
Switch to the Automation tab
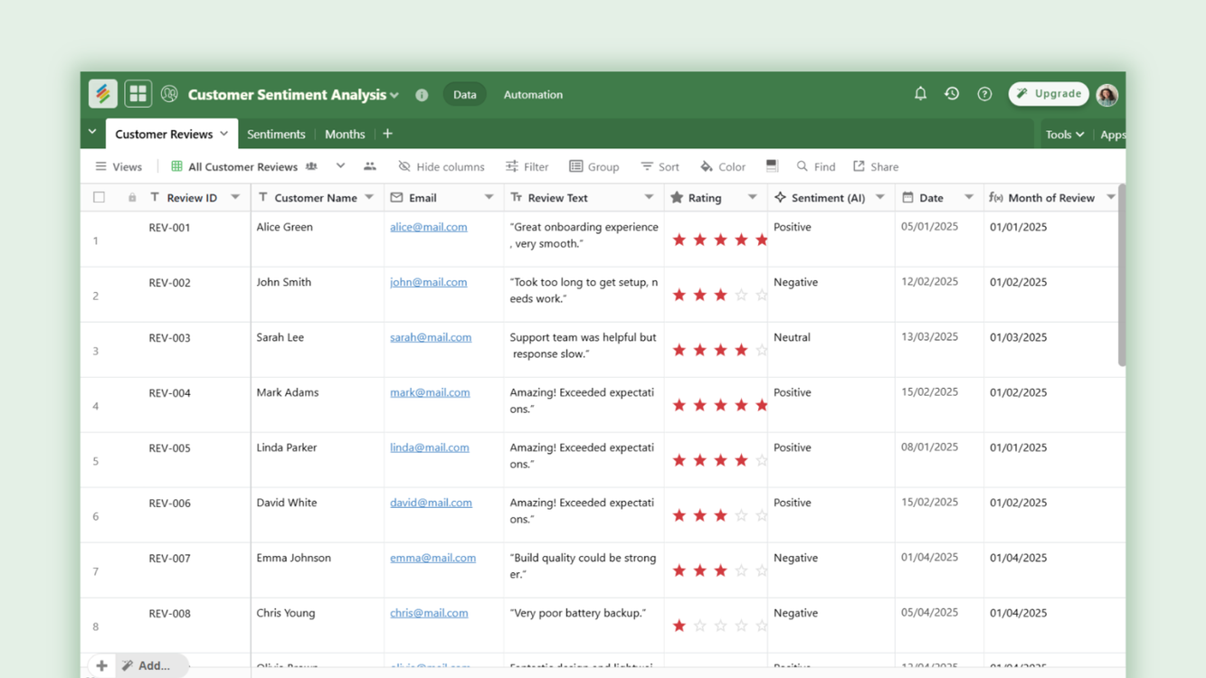click(533, 94)
